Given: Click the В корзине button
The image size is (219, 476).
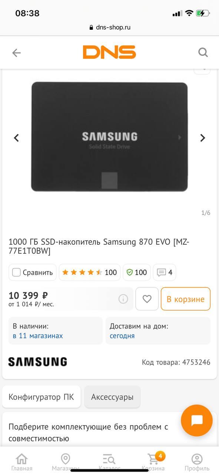Looking at the screenshot, I should coord(186,299).
